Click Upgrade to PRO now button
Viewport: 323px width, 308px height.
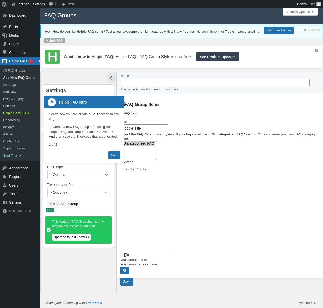tap(71, 237)
